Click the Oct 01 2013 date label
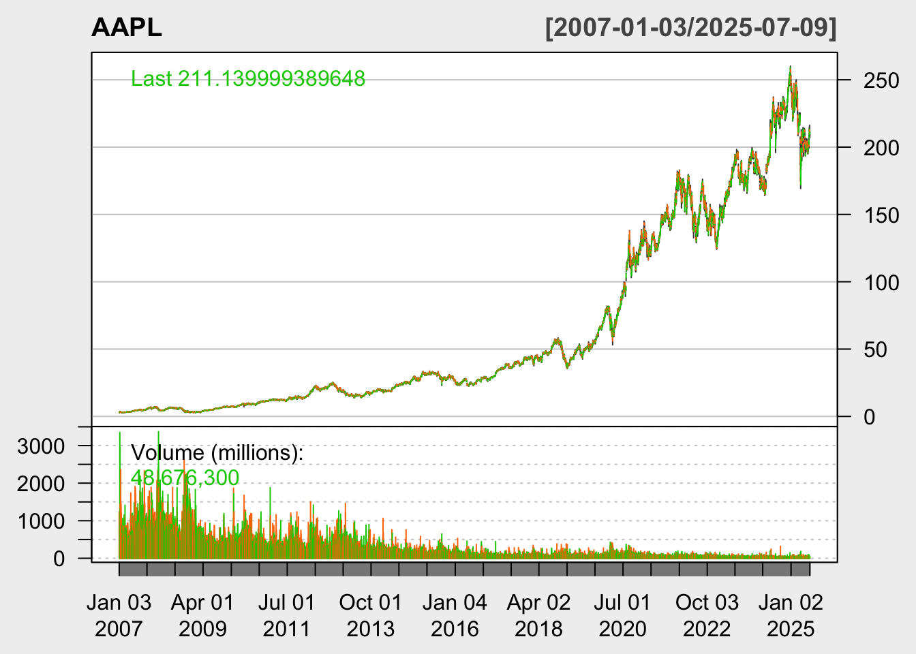The image size is (916, 654). coord(371,615)
